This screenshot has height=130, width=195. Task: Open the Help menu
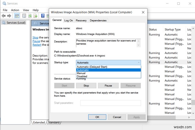point(36,10)
